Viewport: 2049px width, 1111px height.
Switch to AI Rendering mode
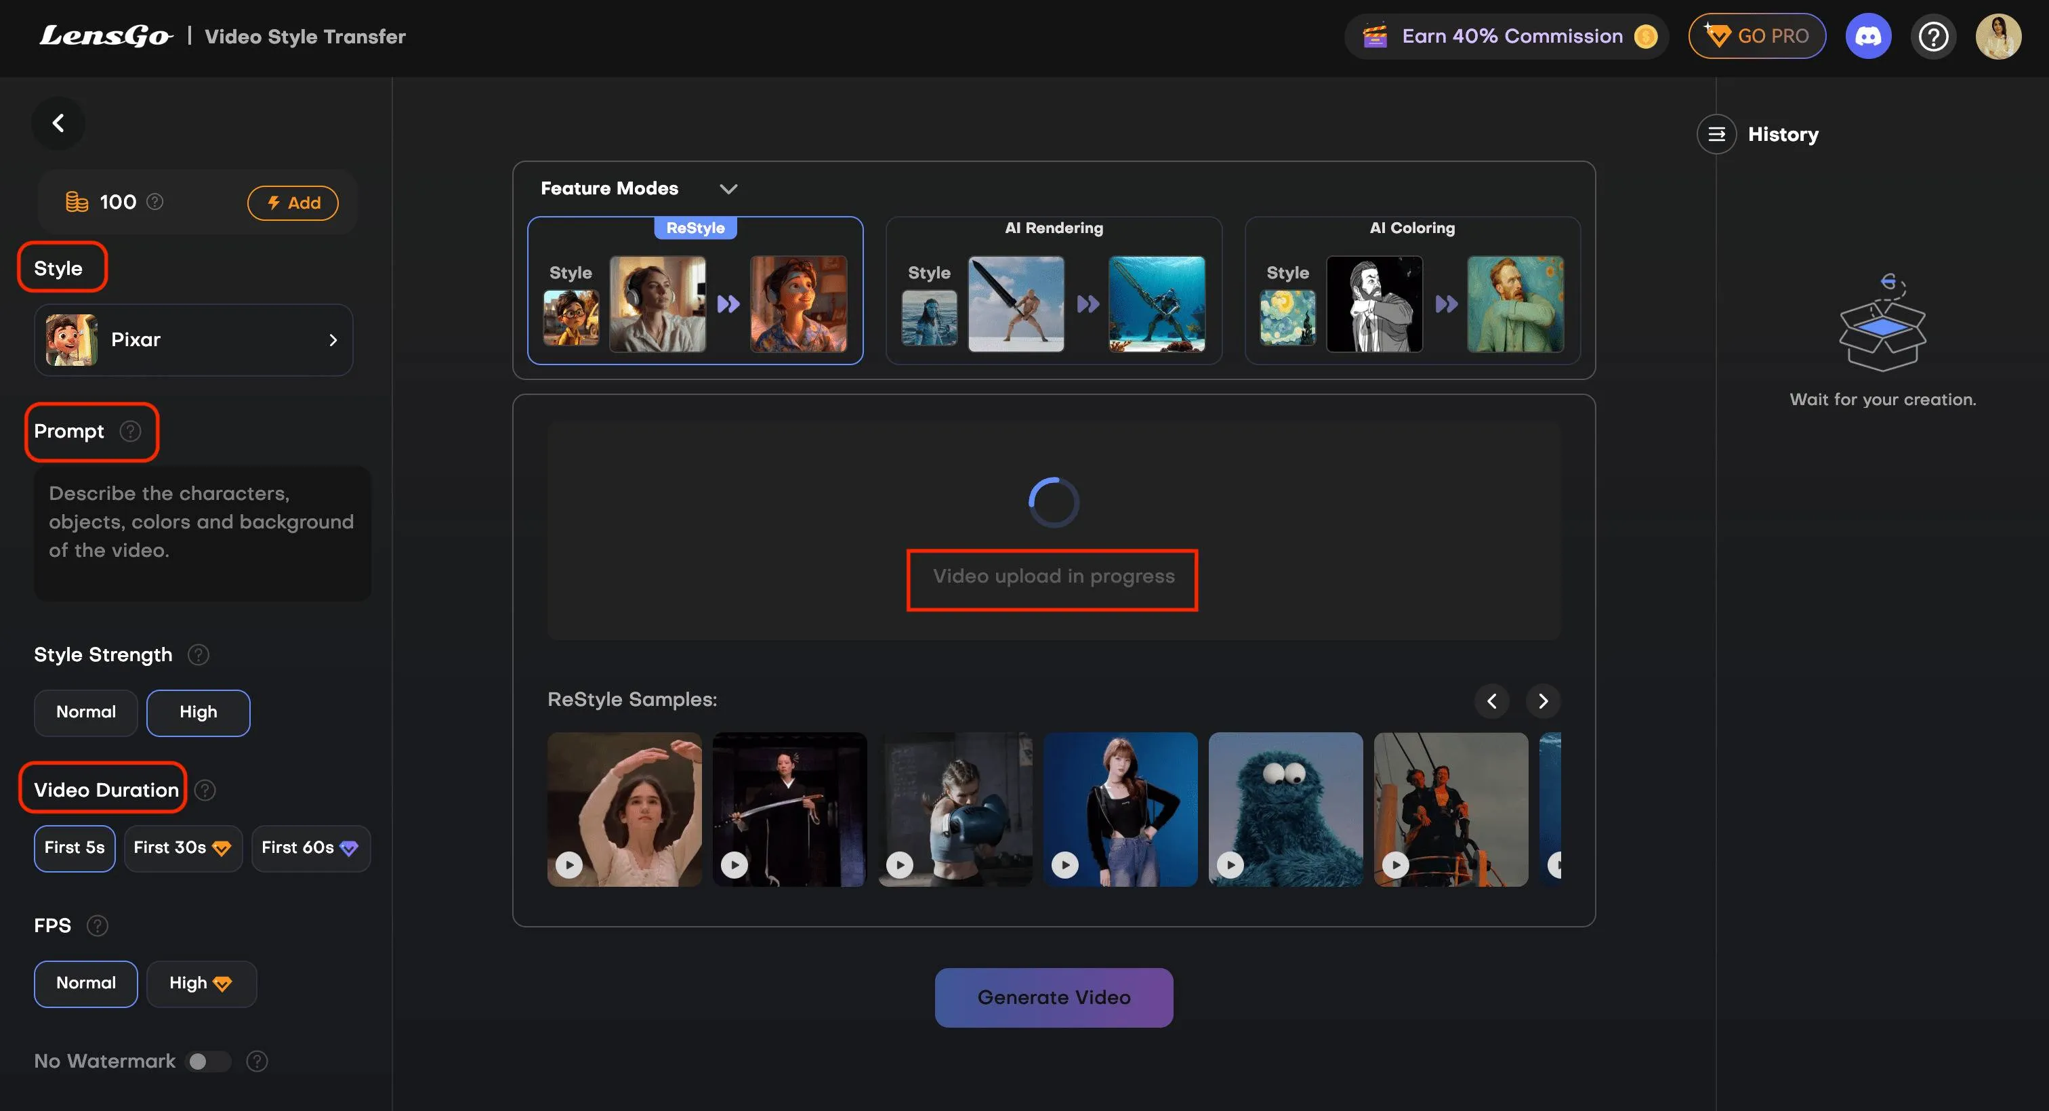(1053, 291)
